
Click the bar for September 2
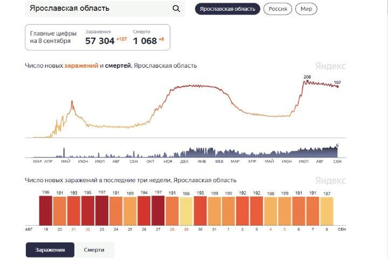click(242, 211)
